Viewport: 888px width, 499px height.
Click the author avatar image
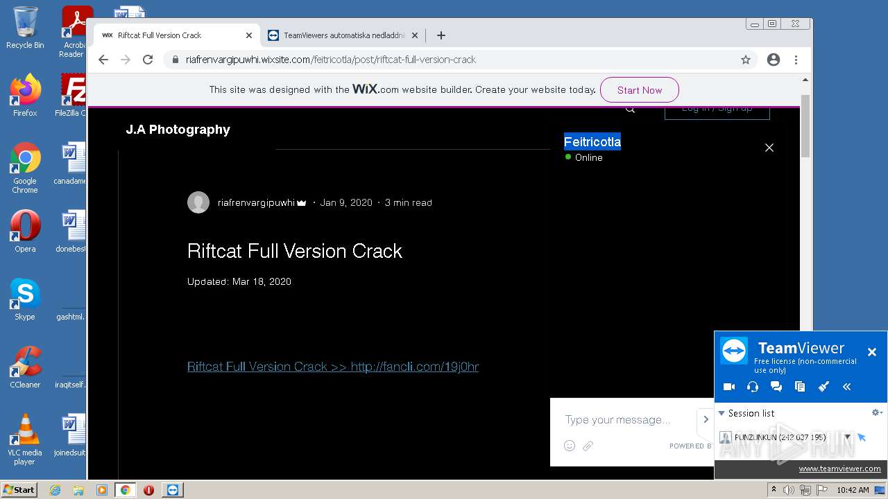click(x=198, y=202)
